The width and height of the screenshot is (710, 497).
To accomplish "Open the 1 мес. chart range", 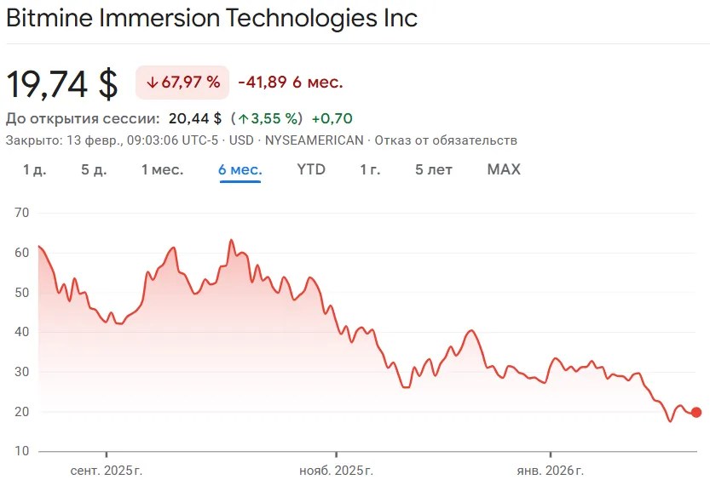I will point(162,169).
